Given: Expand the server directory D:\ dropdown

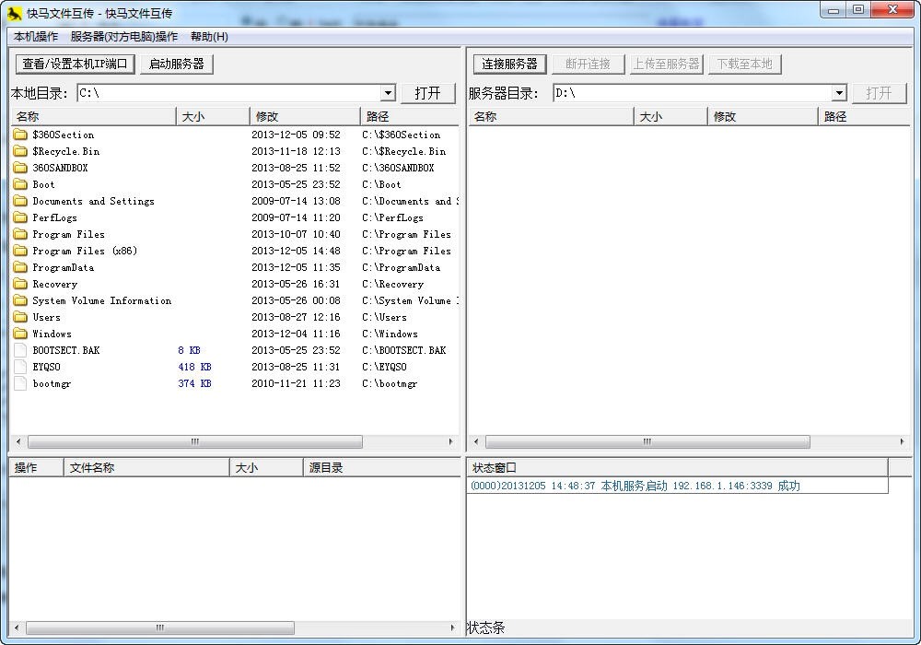Looking at the screenshot, I should [838, 93].
